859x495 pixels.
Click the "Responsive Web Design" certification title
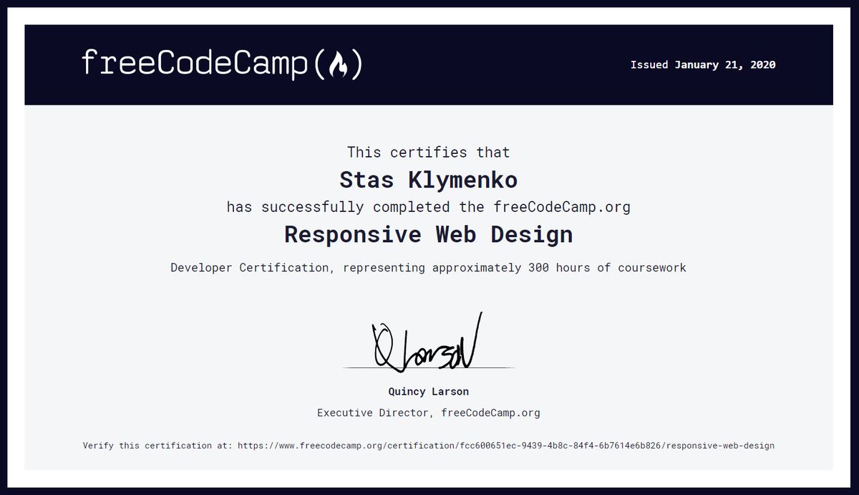[x=428, y=234]
